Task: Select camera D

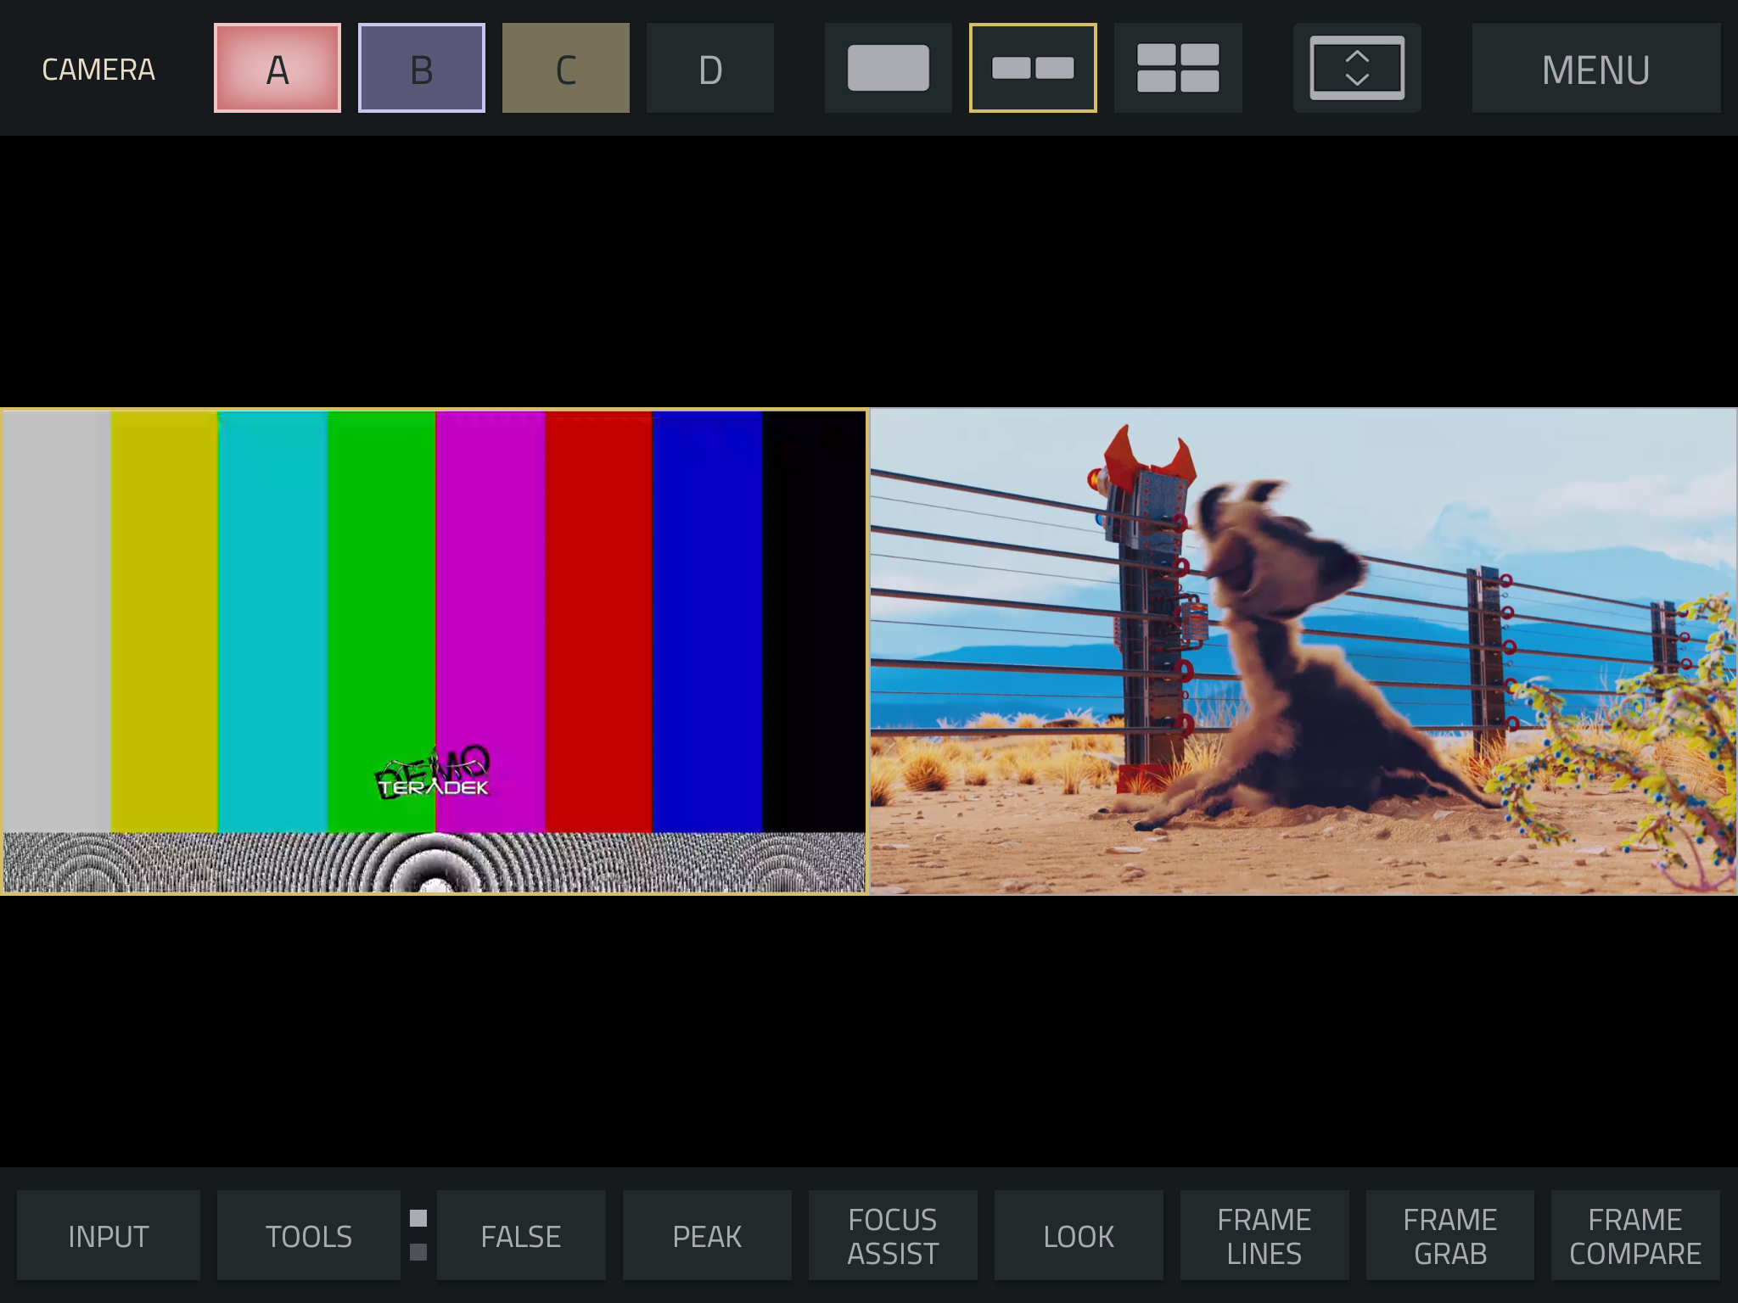Action: [x=710, y=68]
